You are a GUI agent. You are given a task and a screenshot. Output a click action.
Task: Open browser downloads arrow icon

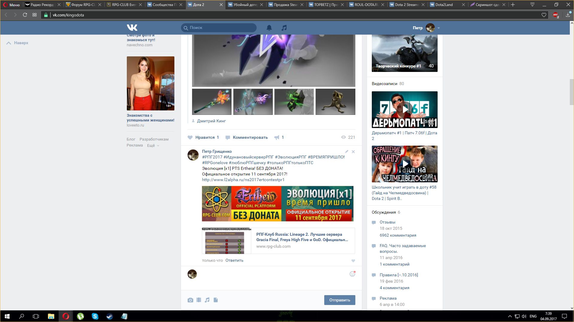point(568,15)
